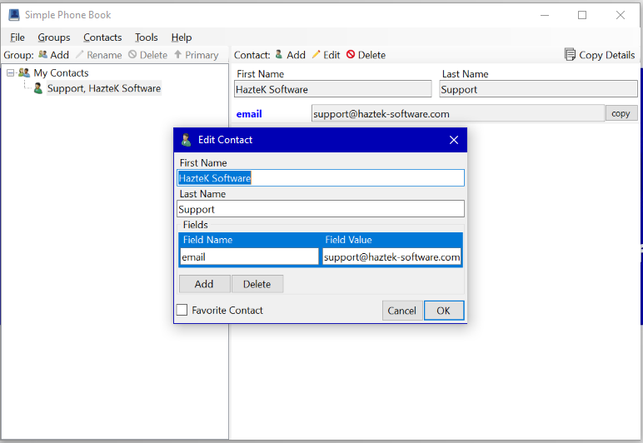Click the Delete contact icon
The width and height of the screenshot is (643, 443).
(351, 55)
